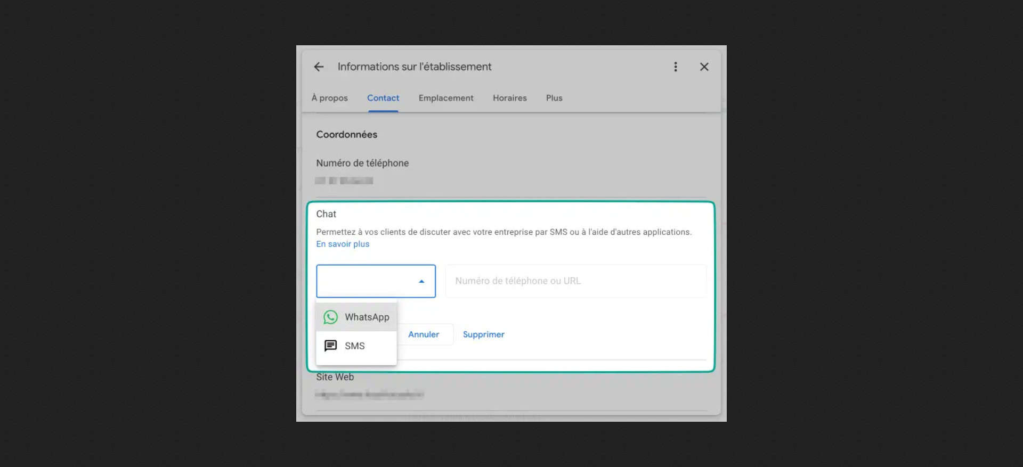Viewport: 1023px width, 467px height.
Task: Click the SMS message bubble icon
Action: tap(330, 346)
